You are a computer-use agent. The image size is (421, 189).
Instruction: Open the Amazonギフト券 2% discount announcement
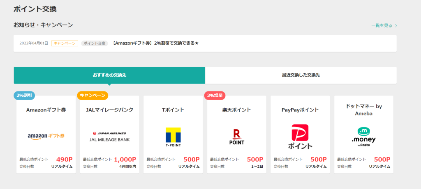(x=155, y=43)
